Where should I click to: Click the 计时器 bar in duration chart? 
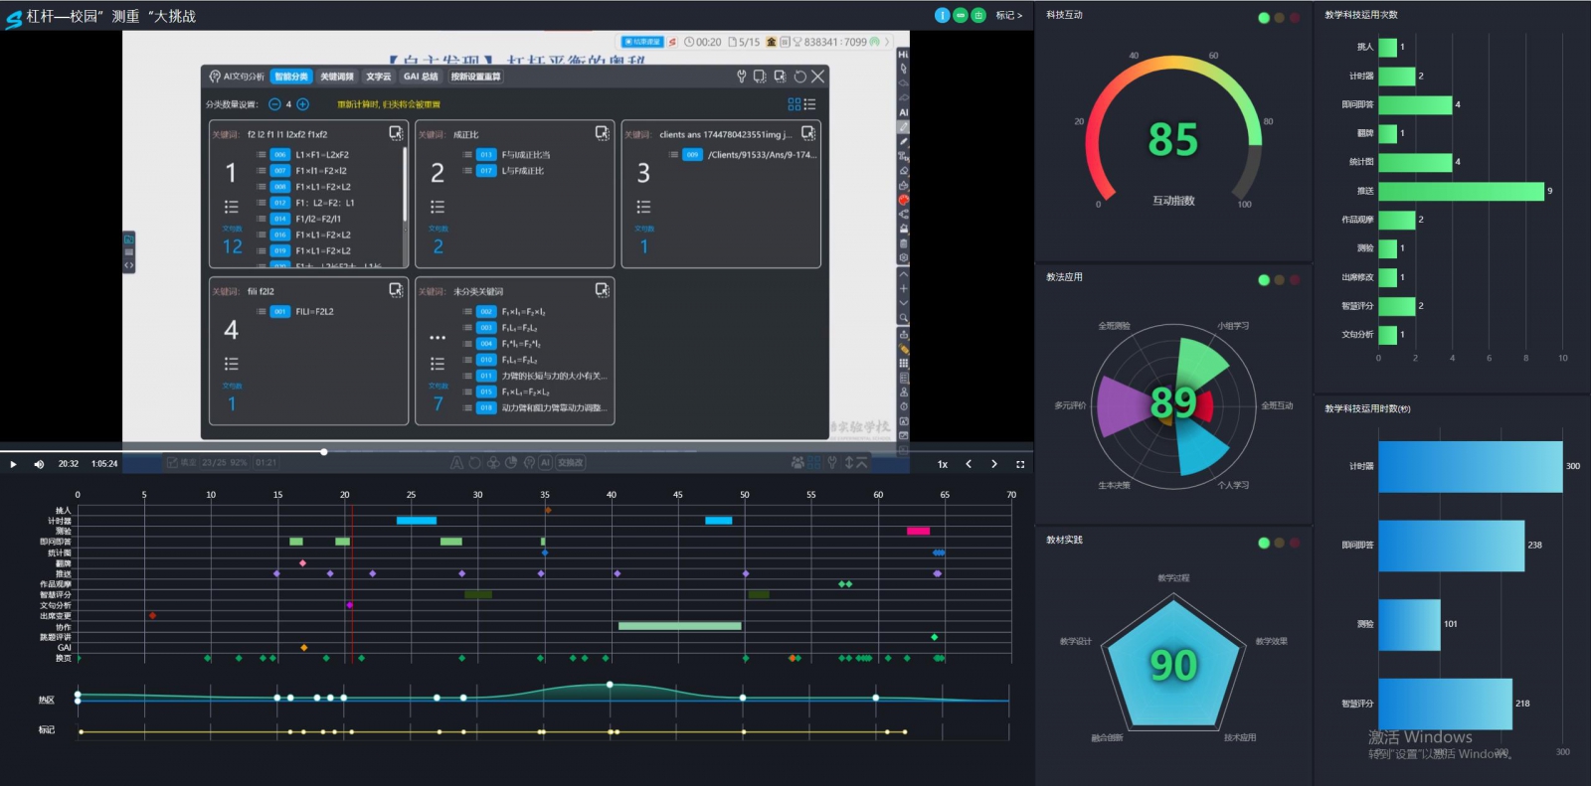coord(1470,466)
